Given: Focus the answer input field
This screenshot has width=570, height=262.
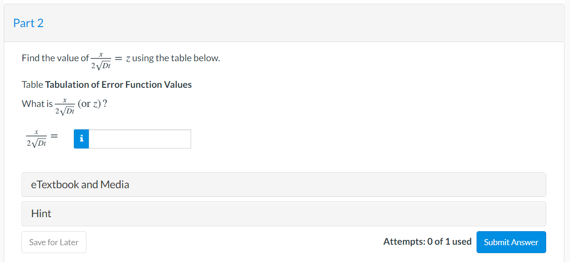Looking at the screenshot, I should coord(140,139).
